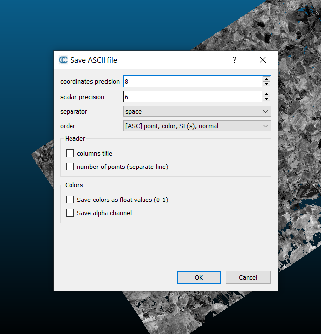Enable Save colors as float values

70,200
